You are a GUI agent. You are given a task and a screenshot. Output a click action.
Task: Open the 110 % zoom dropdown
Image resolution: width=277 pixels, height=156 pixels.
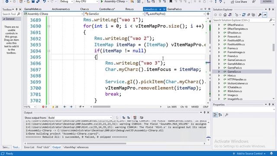tap(30, 107)
